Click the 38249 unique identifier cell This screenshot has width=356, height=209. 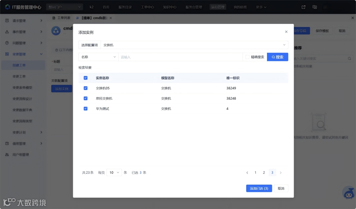tap(231, 88)
